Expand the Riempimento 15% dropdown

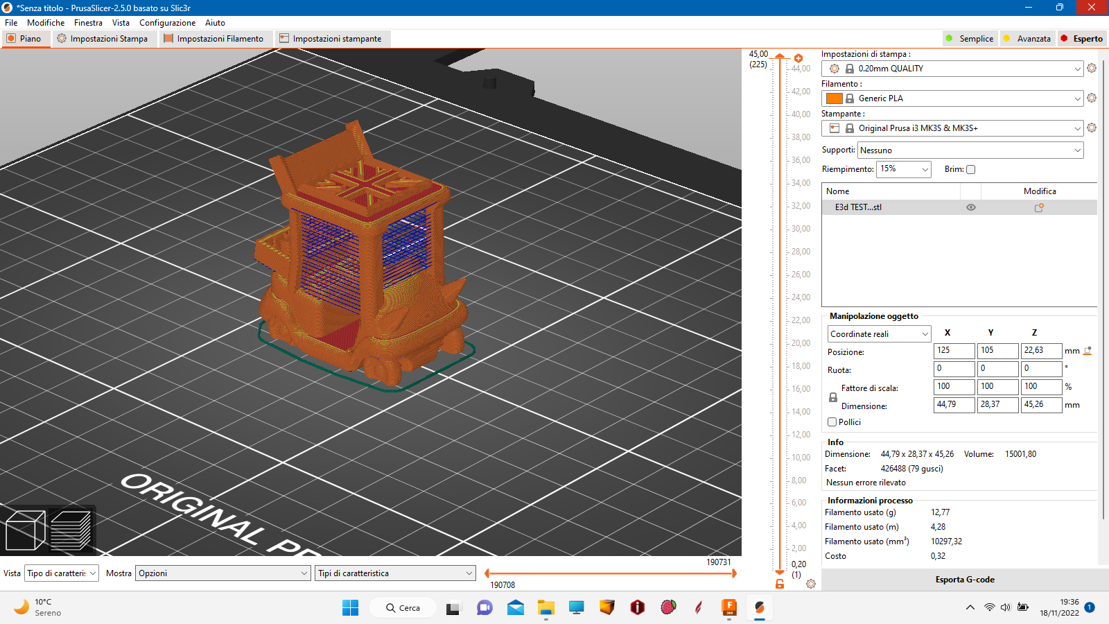[904, 169]
